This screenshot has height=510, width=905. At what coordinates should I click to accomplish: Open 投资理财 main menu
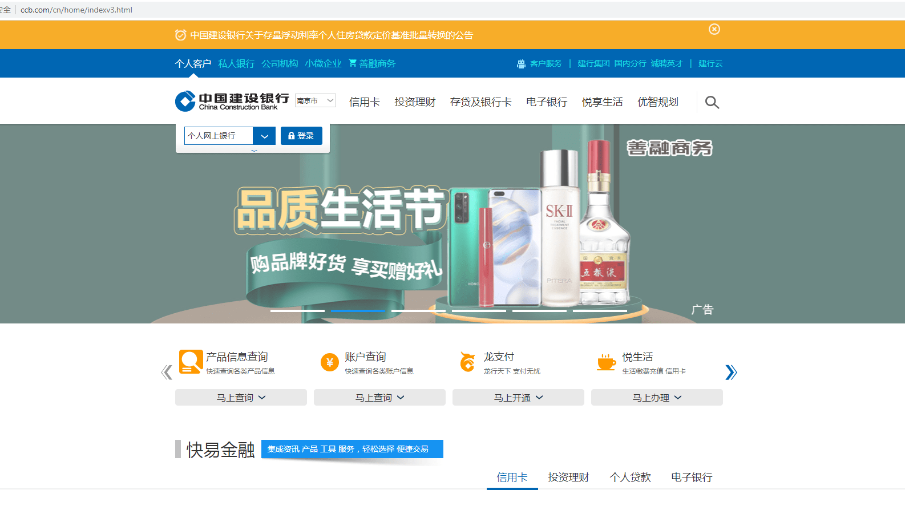click(415, 102)
